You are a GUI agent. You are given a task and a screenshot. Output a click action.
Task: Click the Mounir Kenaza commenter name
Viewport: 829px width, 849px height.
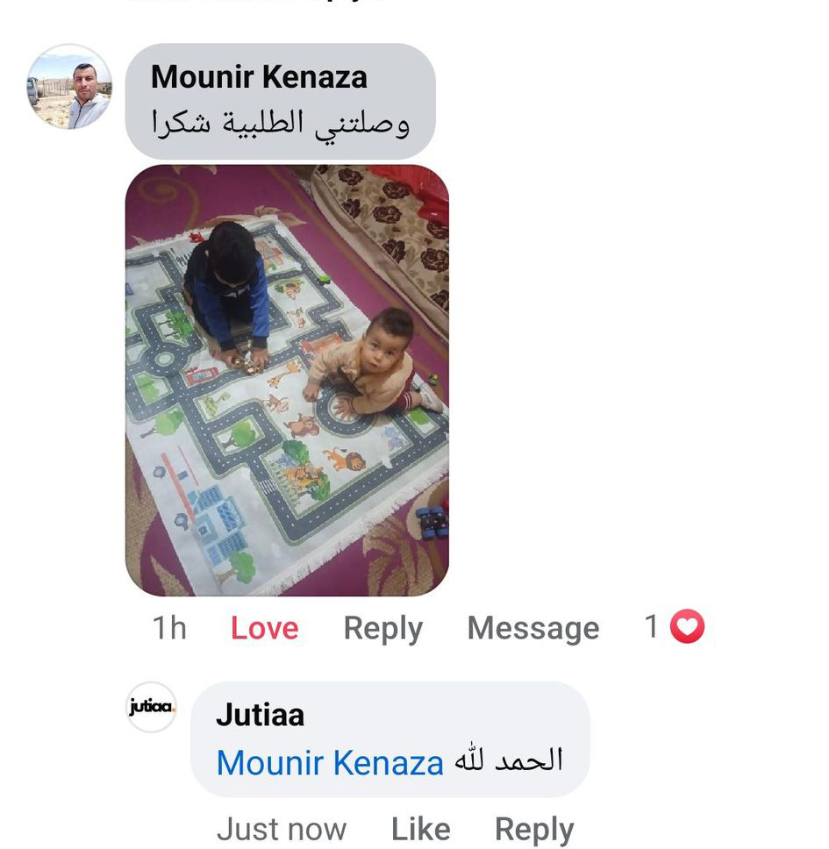(x=259, y=77)
